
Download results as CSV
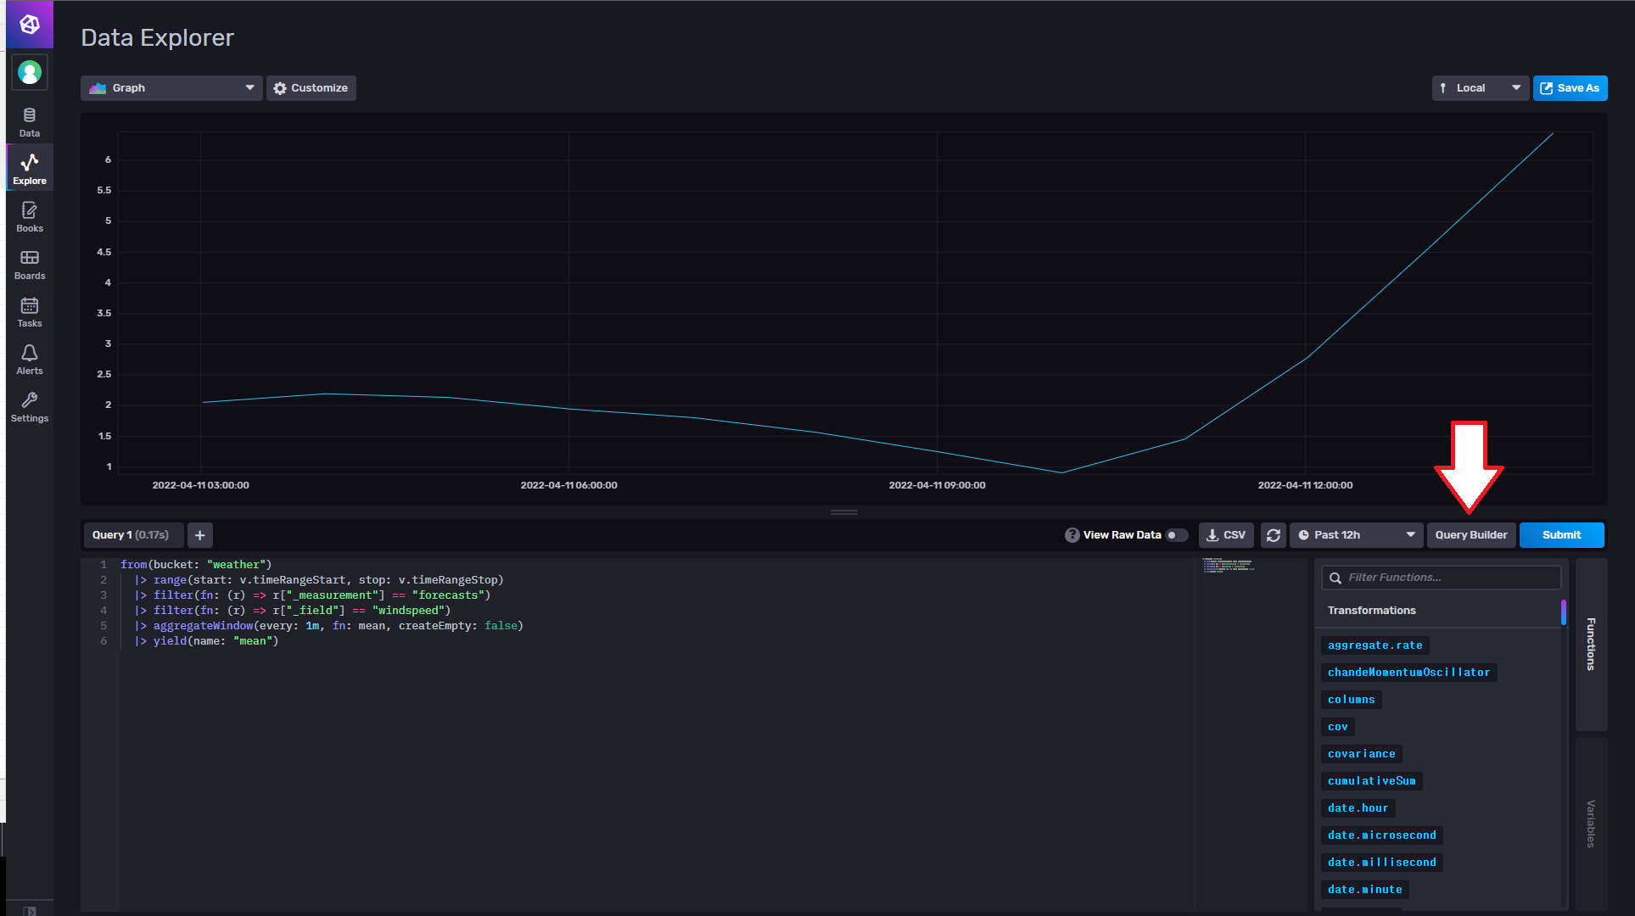[x=1226, y=535]
